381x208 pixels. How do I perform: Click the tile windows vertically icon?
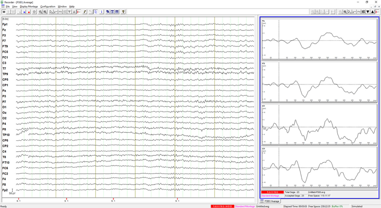pos(112,12)
